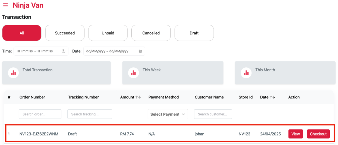Image resolution: width=338 pixels, height=145 pixels.
Task: Open the Draft transactions tab
Action: (194, 33)
